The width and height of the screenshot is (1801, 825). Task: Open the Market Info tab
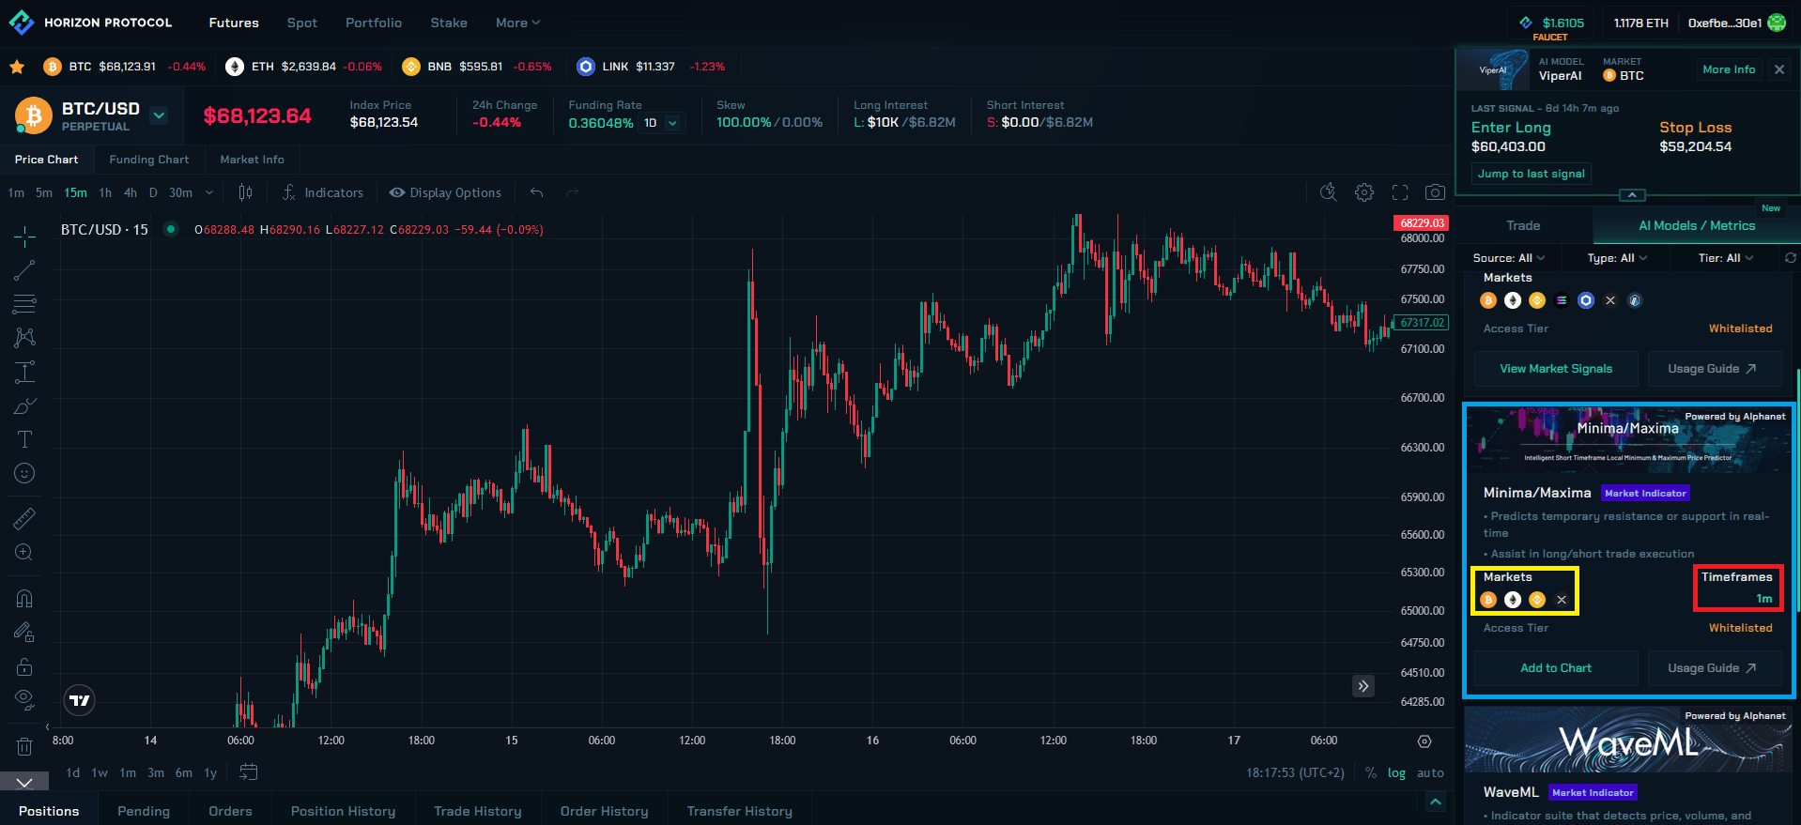click(x=252, y=160)
